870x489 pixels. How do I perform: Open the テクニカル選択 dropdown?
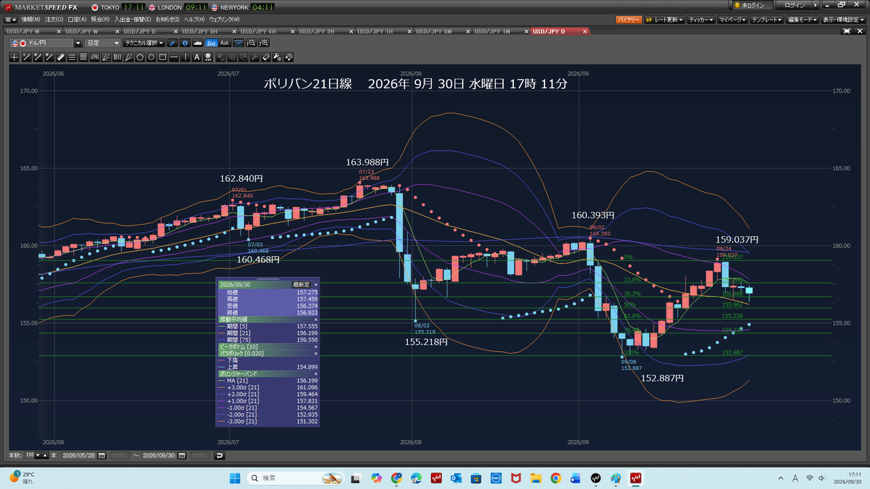pyautogui.click(x=144, y=43)
